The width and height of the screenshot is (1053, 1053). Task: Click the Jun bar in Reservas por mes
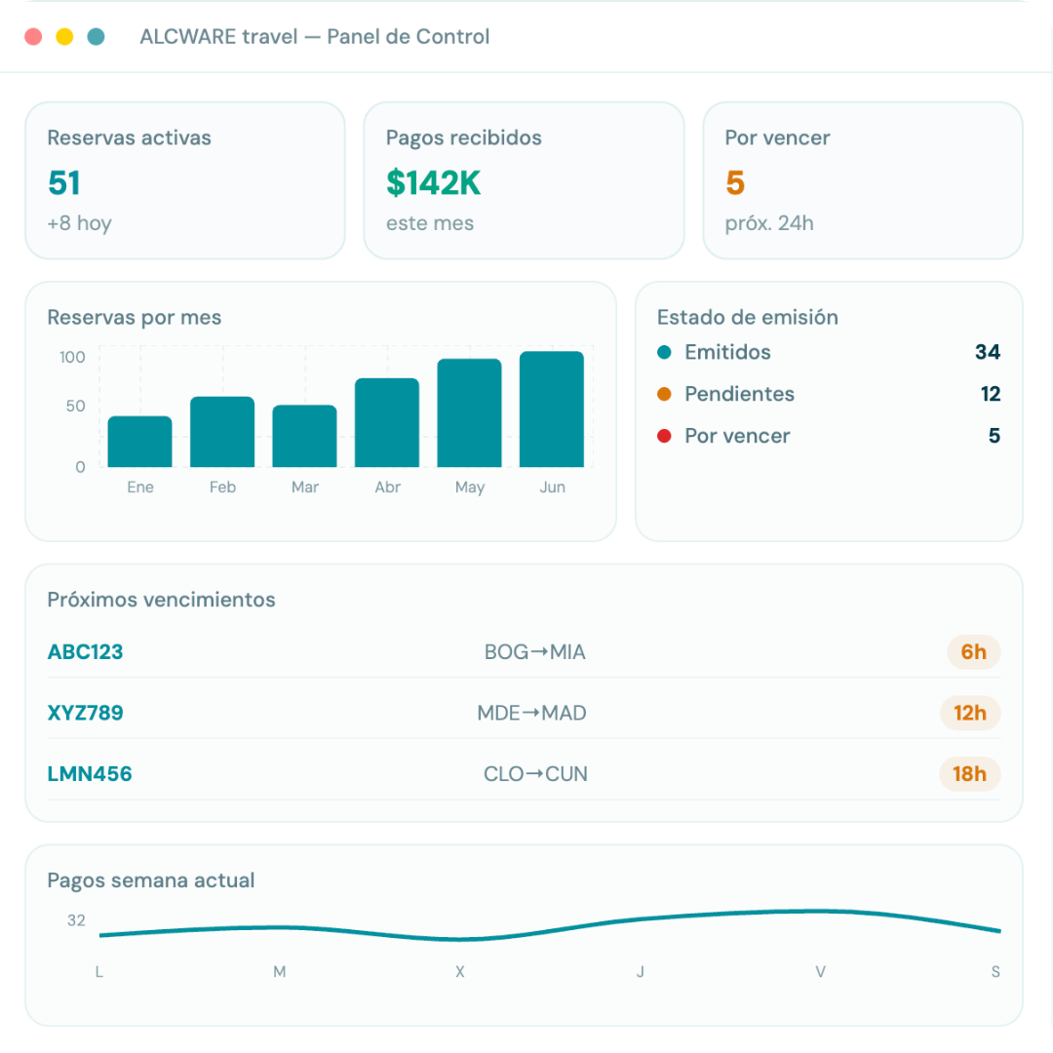[552, 409]
